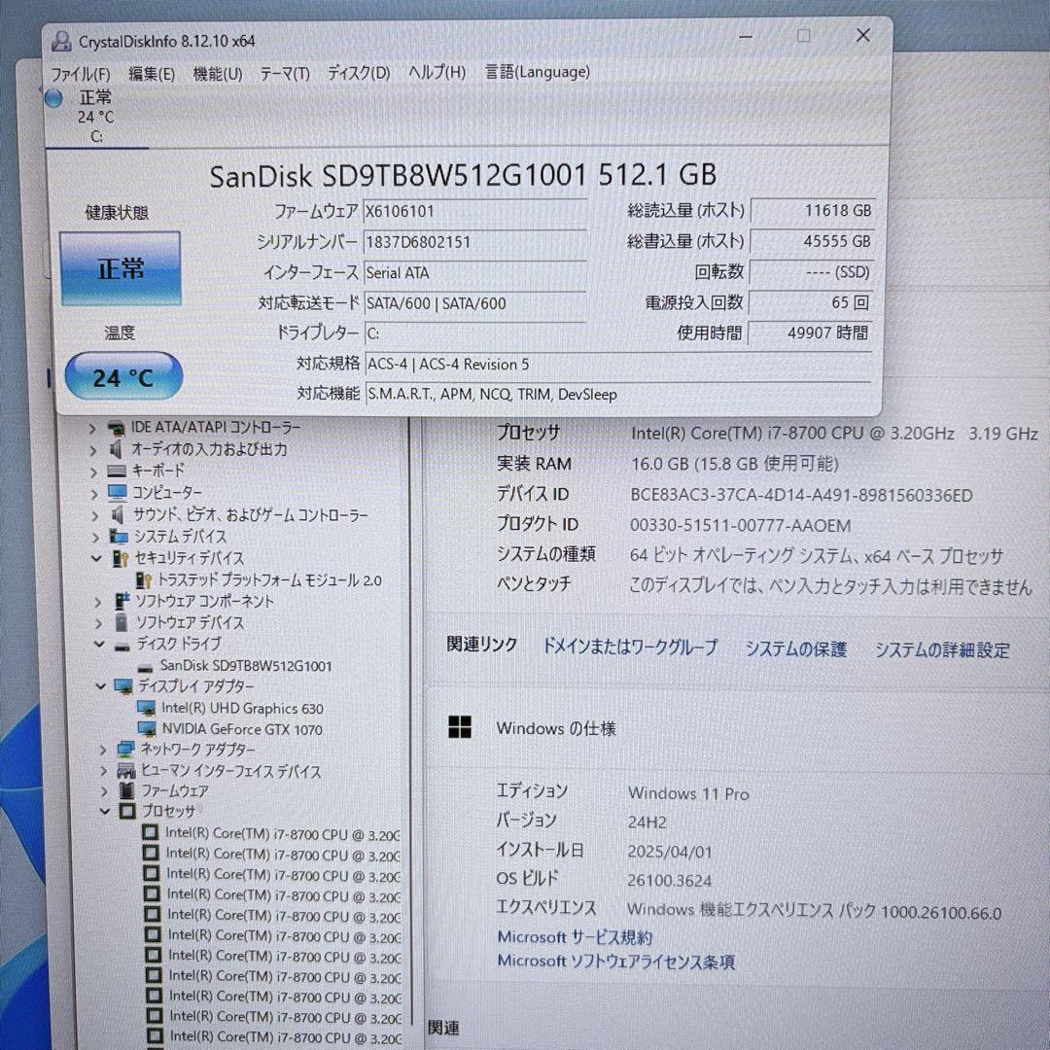
Task: Click the icon beside ソフトウェア コンポーネント
Action: pyautogui.click(x=122, y=602)
